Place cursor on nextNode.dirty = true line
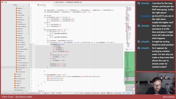This screenshot has height=99, width=176. tap(58, 64)
